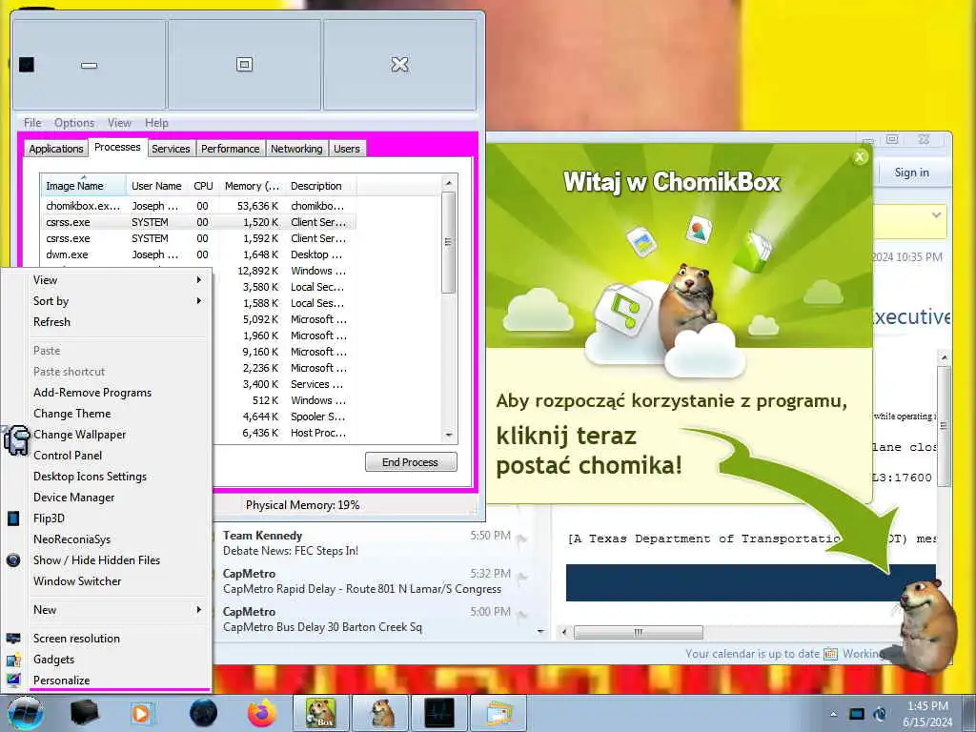This screenshot has height=732, width=976.
Task: Expand the New submenu
Action: (x=116, y=610)
